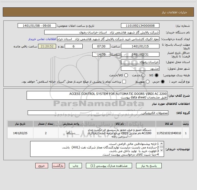Click the تاریخ نیاز column header
The height and width of the screenshot is (190, 197).
(x=20, y=124)
